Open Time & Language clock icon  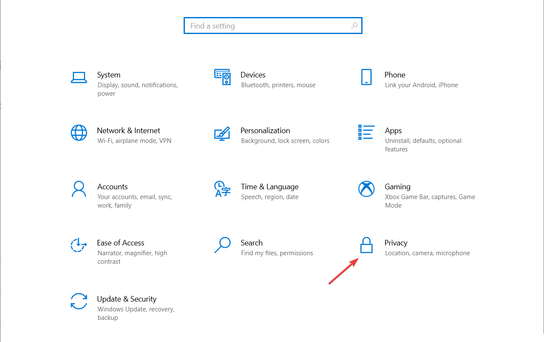pos(222,189)
